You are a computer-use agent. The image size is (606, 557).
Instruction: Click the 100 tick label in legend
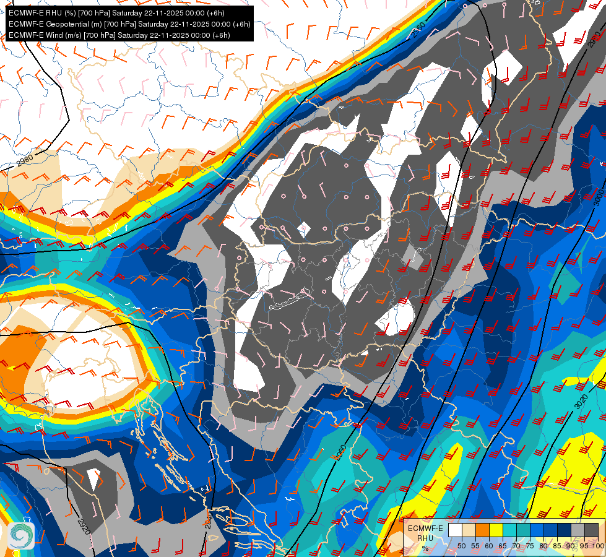[598, 546]
